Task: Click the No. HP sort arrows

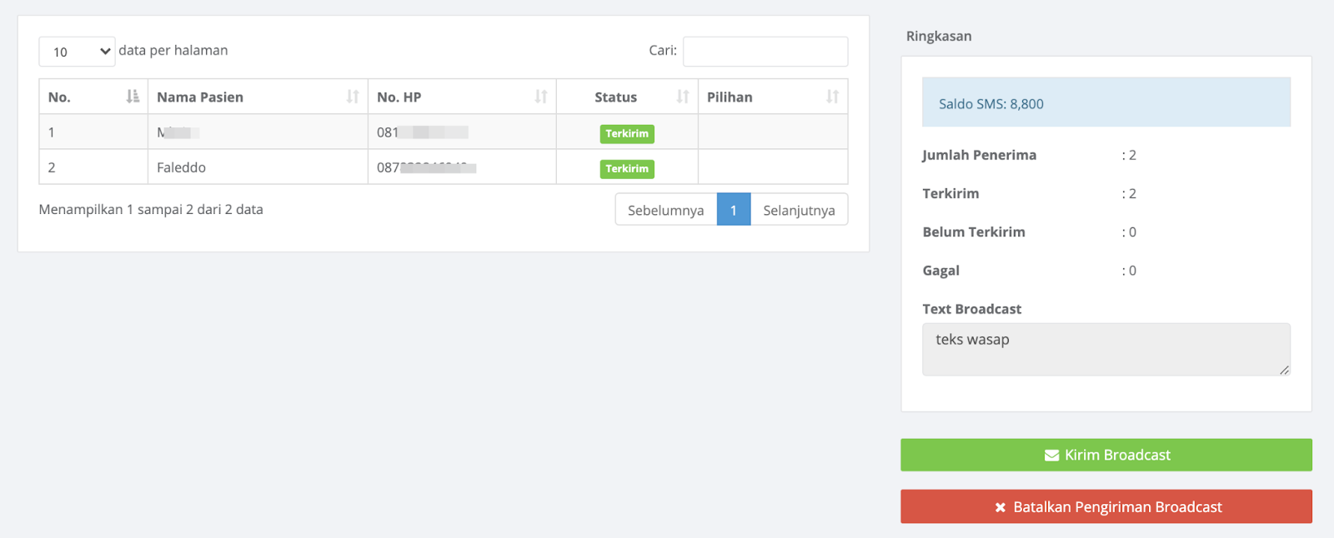Action: pos(541,97)
